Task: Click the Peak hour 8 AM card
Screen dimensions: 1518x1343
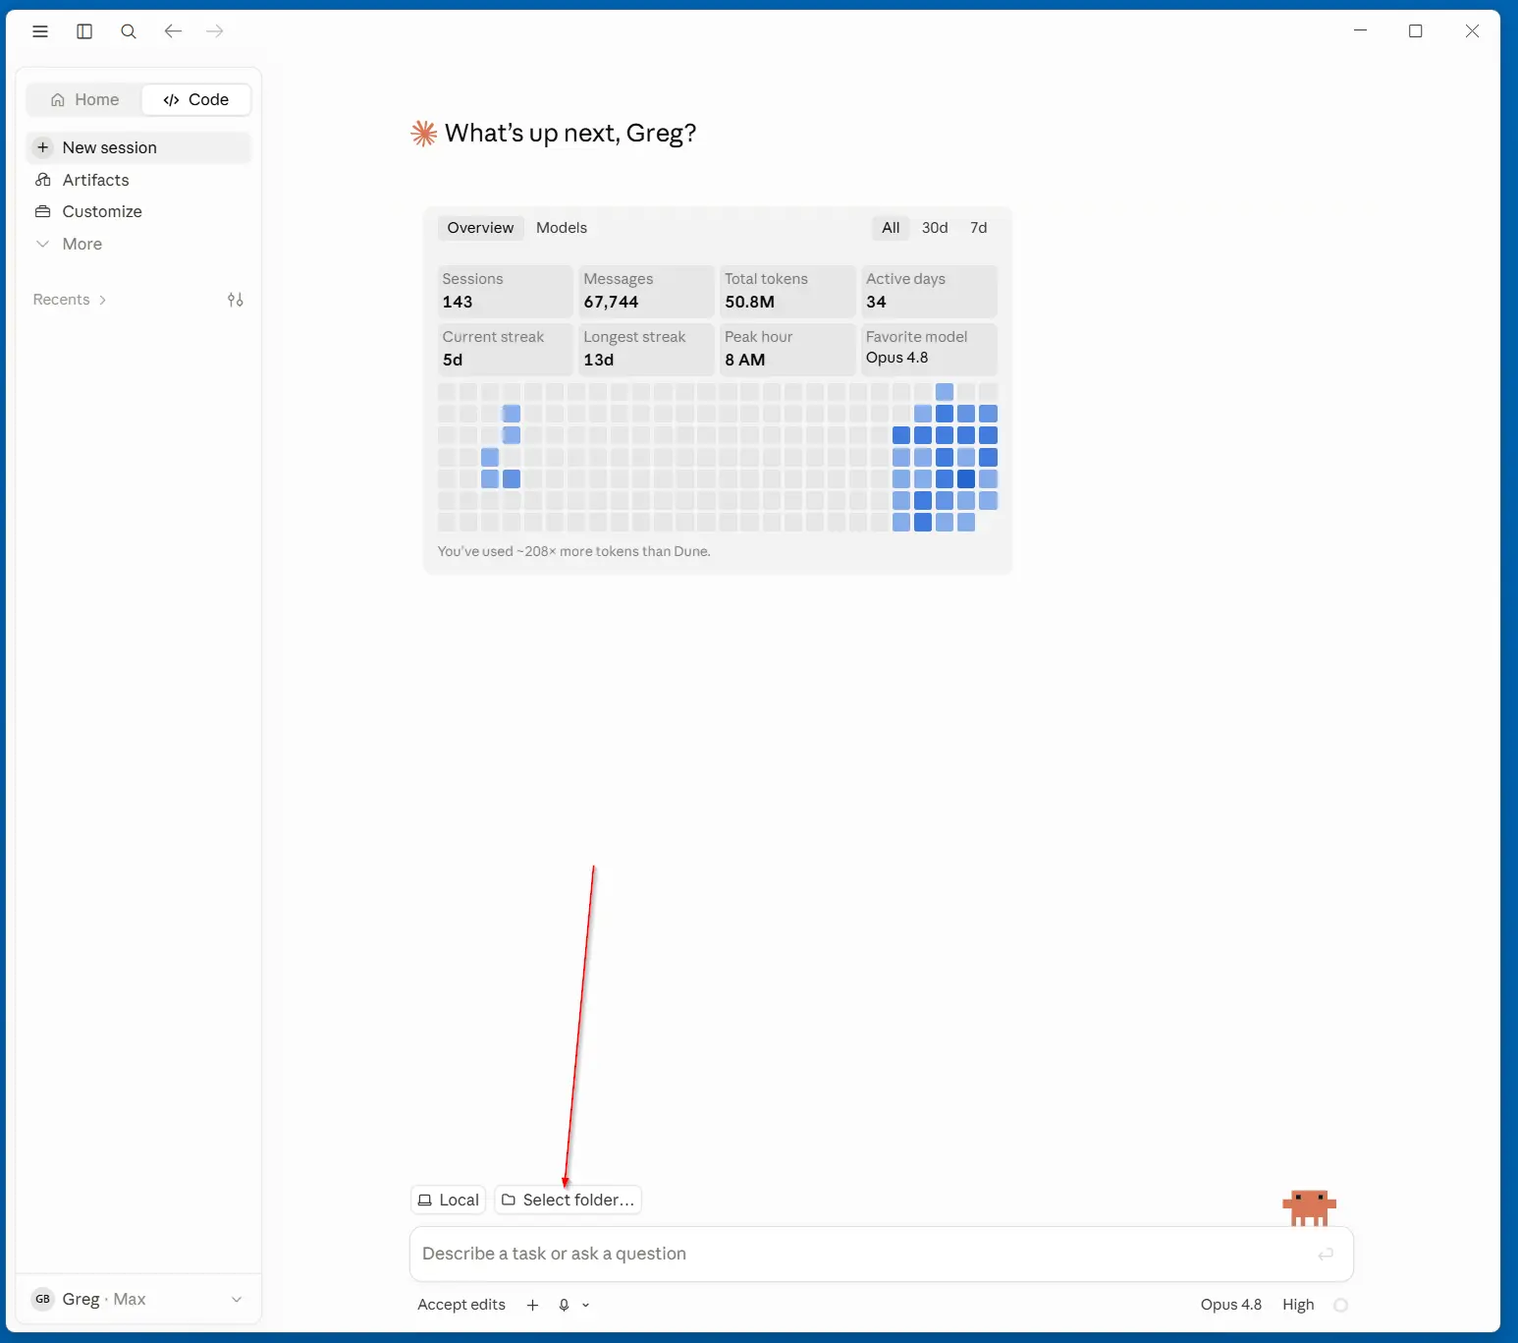Action: click(787, 349)
